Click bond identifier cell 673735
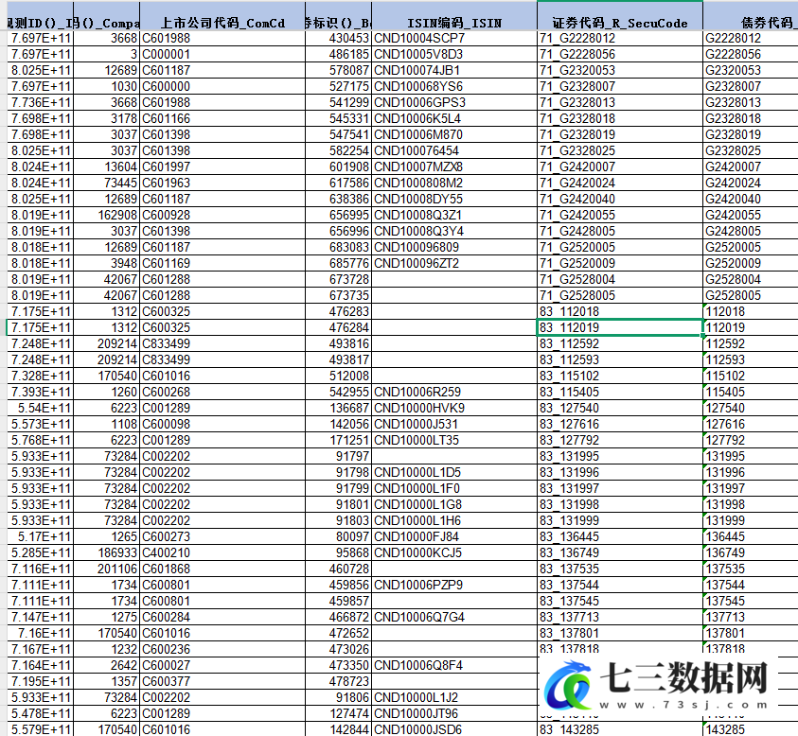Viewport: 798px width, 736px height. point(339,295)
